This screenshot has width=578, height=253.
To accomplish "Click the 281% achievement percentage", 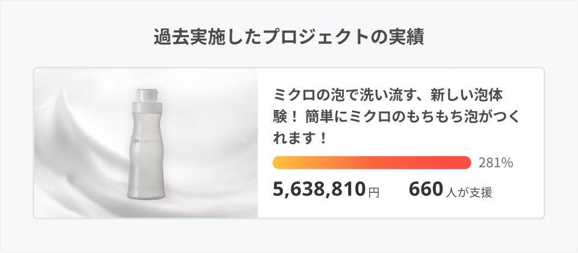I will [495, 163].
